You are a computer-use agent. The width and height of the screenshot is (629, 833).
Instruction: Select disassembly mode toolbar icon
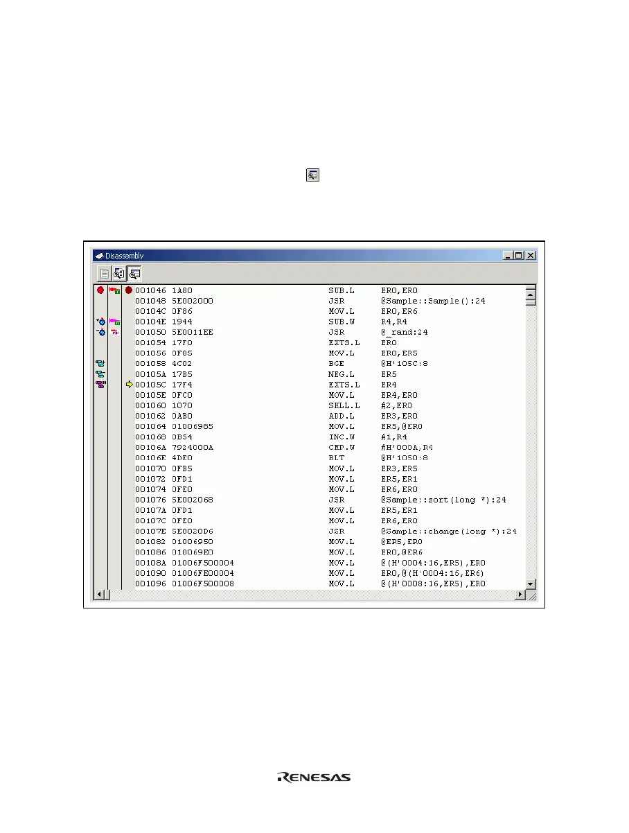pos(135,273)
